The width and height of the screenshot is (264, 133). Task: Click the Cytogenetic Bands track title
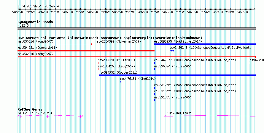(35, 22)
